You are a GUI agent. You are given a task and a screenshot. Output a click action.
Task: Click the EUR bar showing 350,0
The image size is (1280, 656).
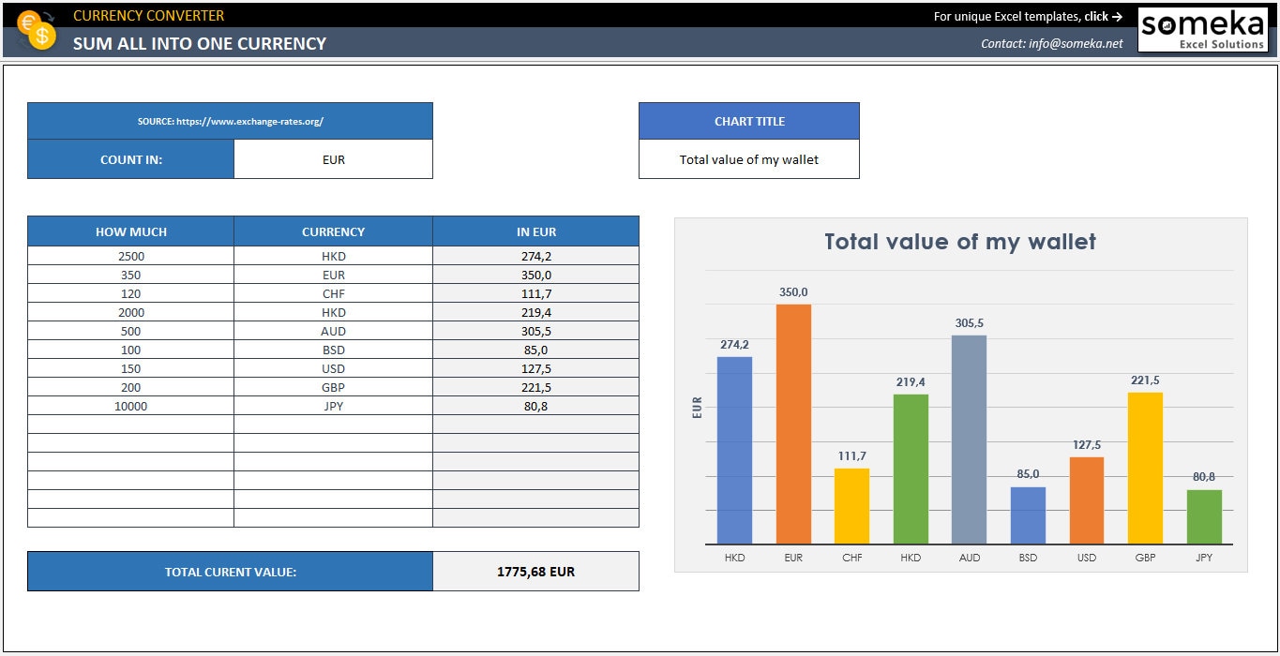click(793, 422)
